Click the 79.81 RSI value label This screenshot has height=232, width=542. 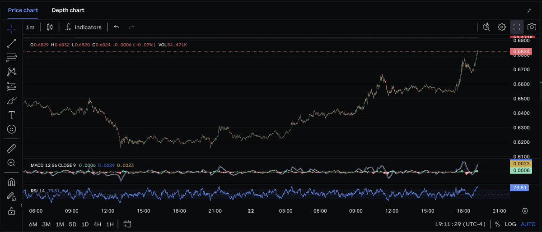tap(519, 187)
